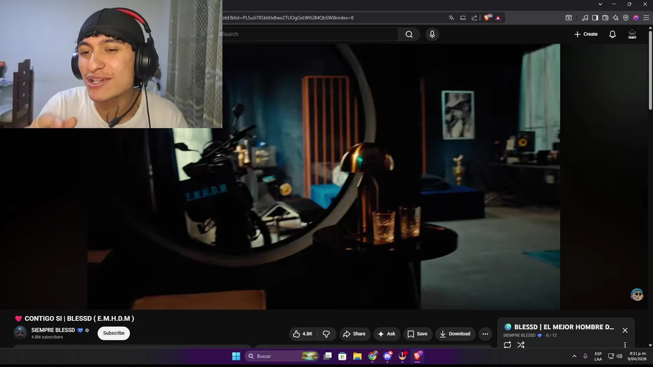Save the video to a playlist

tap(417, 334)
